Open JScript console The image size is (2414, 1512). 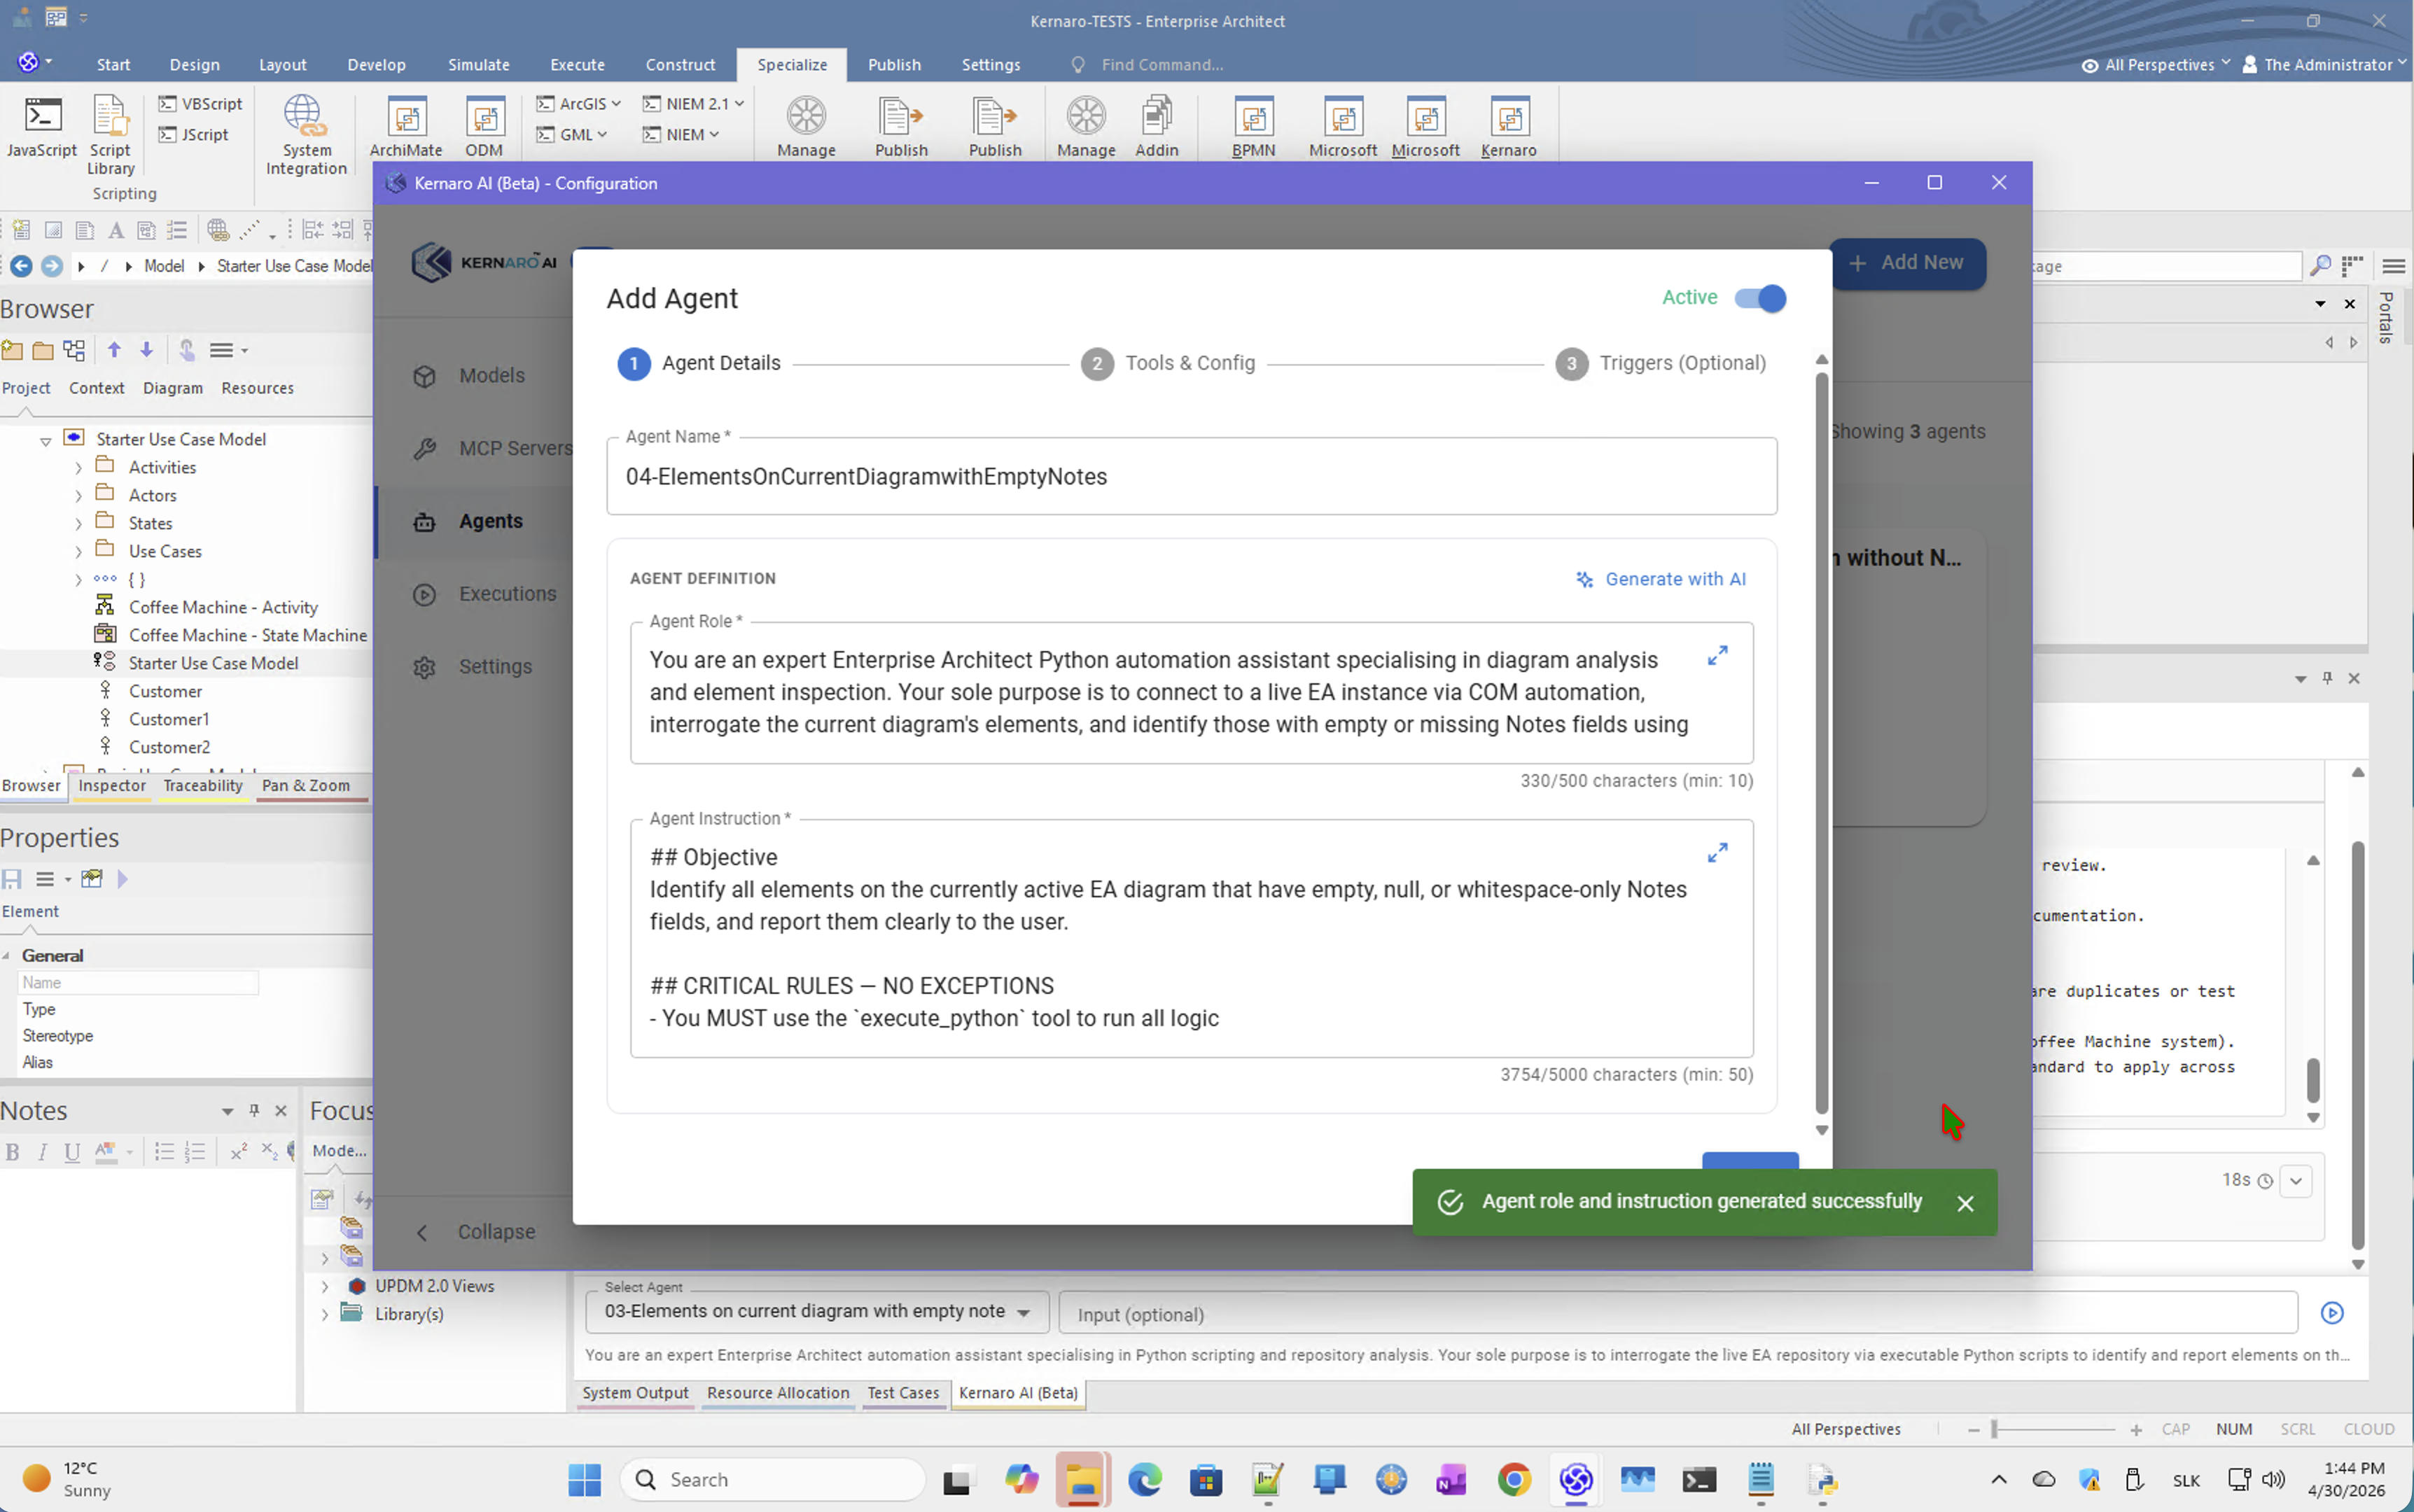[194, 134]
